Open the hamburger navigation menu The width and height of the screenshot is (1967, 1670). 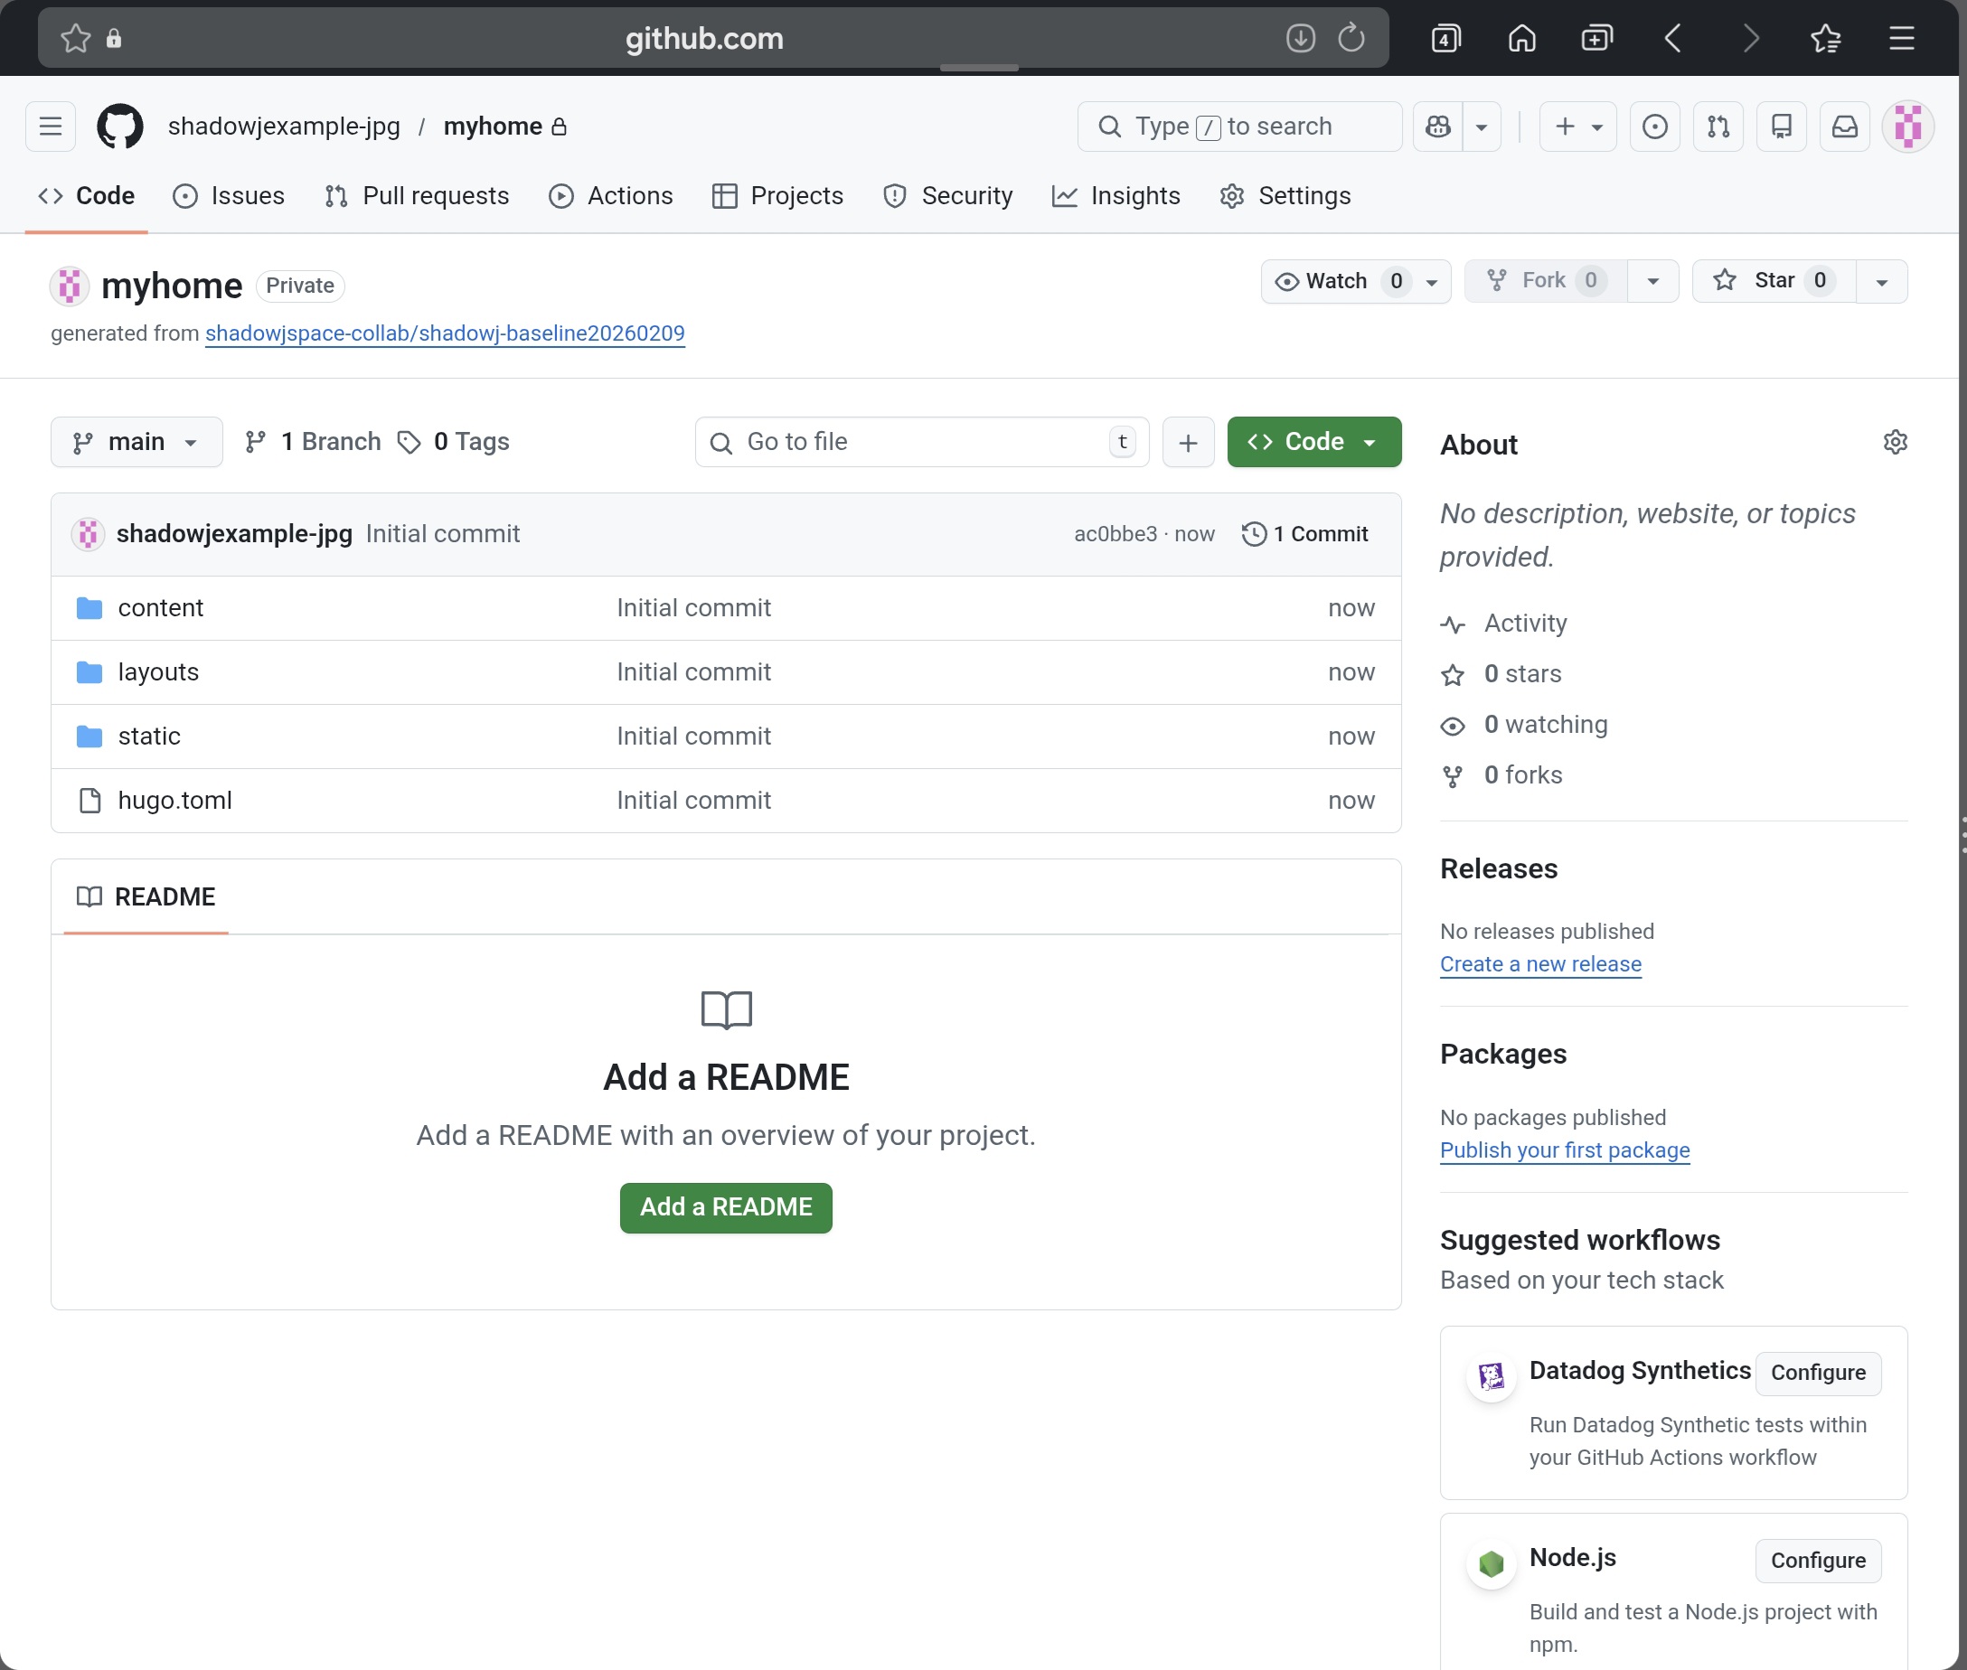pos(51,126)
